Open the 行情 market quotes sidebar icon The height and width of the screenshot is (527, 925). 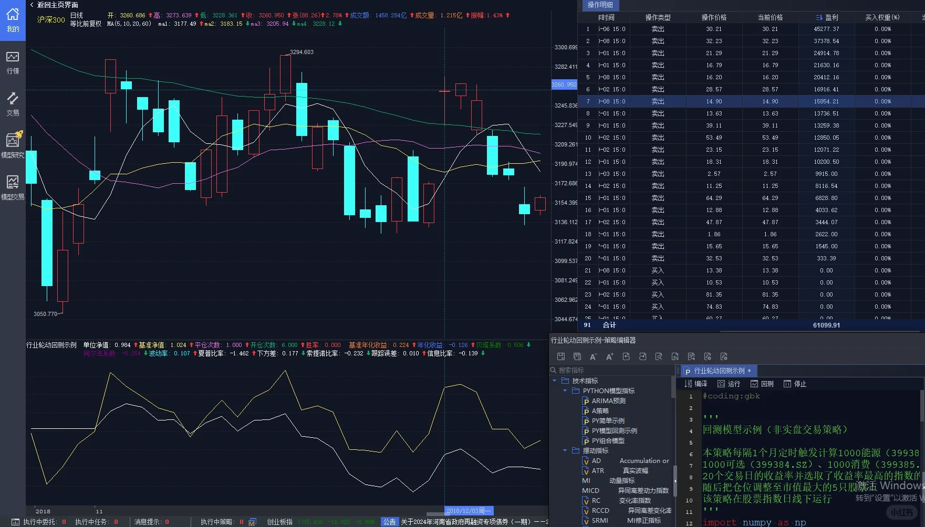click(13, 62)
